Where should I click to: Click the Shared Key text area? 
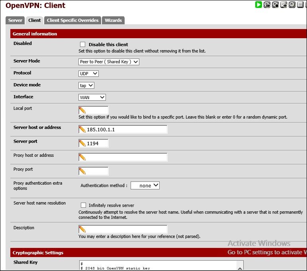click(x=161, y=266)
